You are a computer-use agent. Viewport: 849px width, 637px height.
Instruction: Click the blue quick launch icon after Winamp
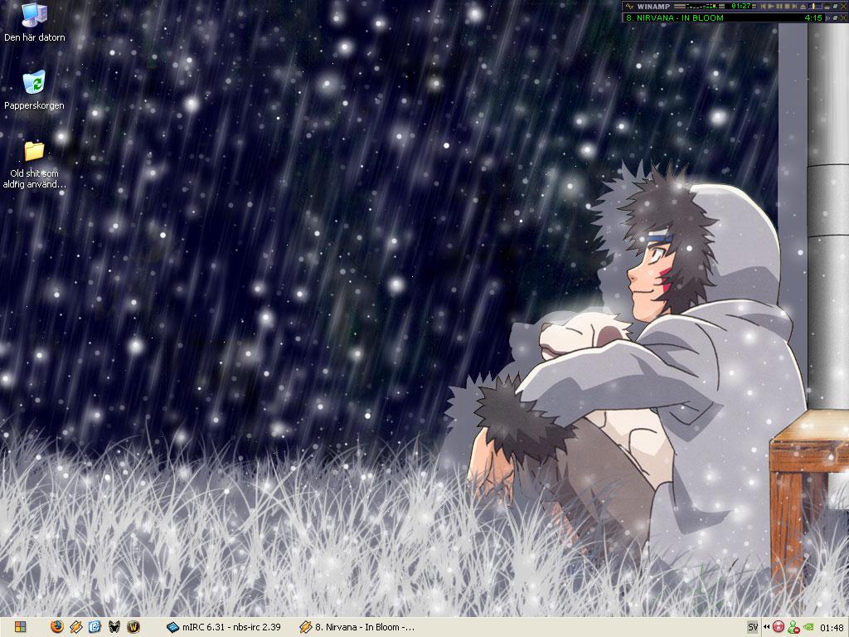pyautogui.click(x=95, y=627)
